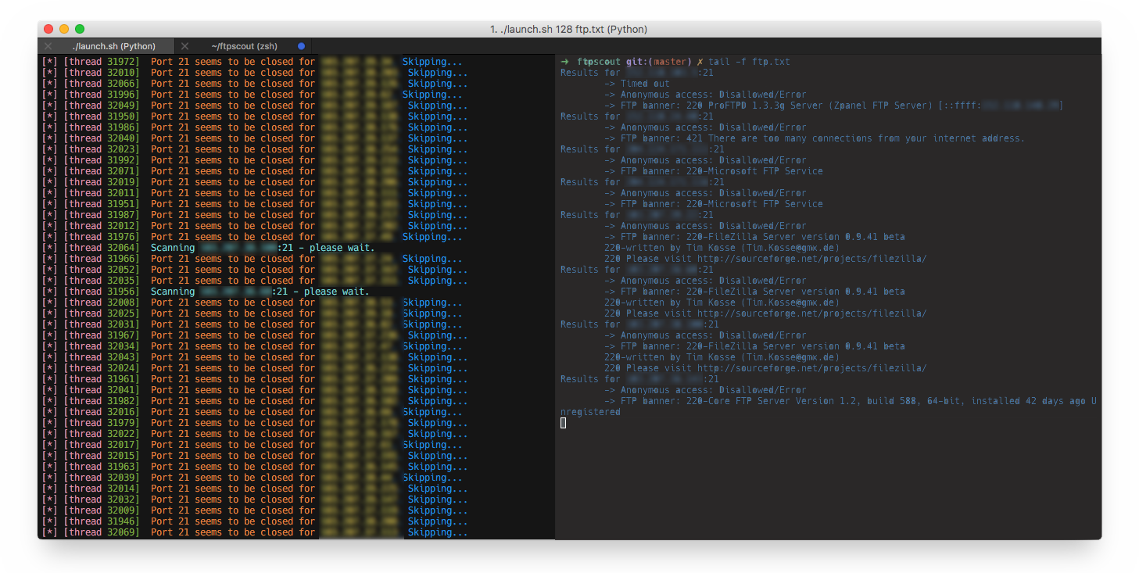Switch to the ./launch.sh (Python) tab

(114, 46)
